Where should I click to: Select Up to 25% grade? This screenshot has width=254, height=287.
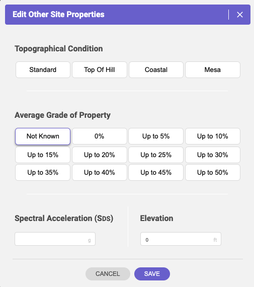click(156, 155)
